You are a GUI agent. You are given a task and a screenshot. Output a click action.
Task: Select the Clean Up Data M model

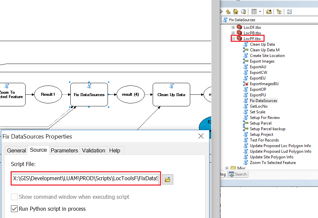tap(265, 50)
